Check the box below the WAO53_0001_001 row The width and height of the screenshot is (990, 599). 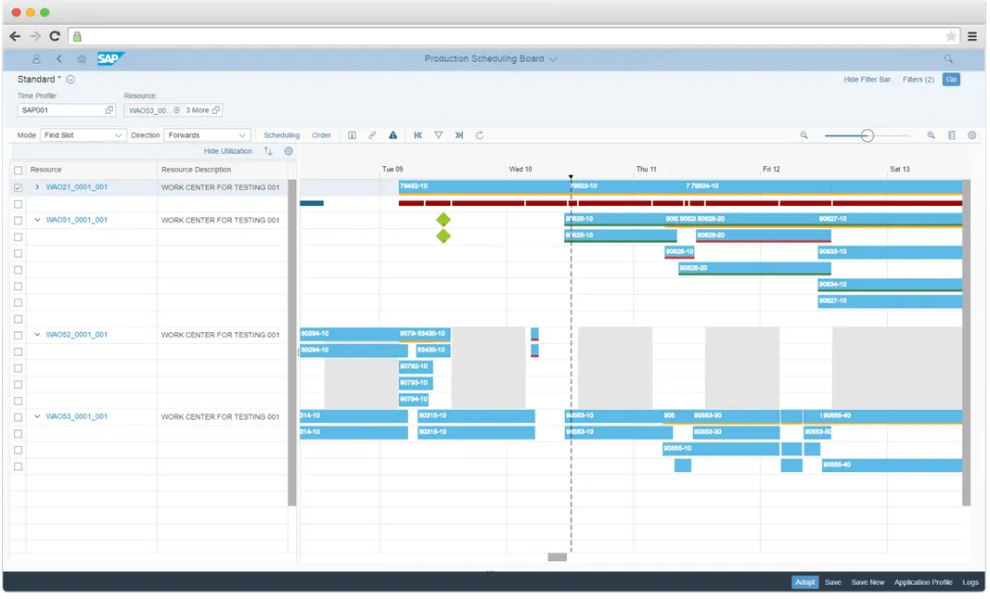click(19, 434)
